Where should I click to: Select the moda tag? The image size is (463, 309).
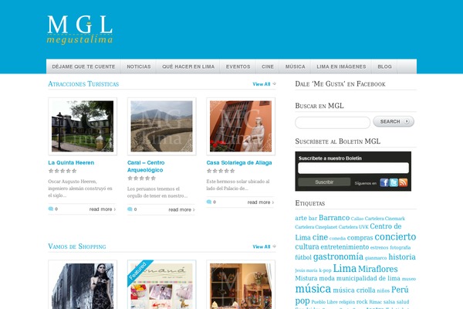pos(327,279)
